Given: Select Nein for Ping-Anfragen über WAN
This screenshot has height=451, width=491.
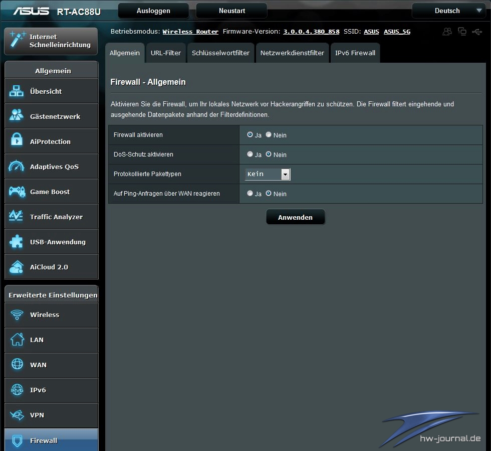Looking at the screenshot, I should 269,193.
